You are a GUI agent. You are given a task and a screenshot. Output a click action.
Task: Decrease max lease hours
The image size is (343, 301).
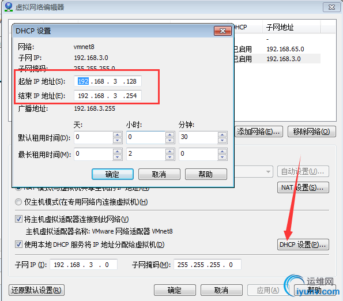(x=170, y=157)
